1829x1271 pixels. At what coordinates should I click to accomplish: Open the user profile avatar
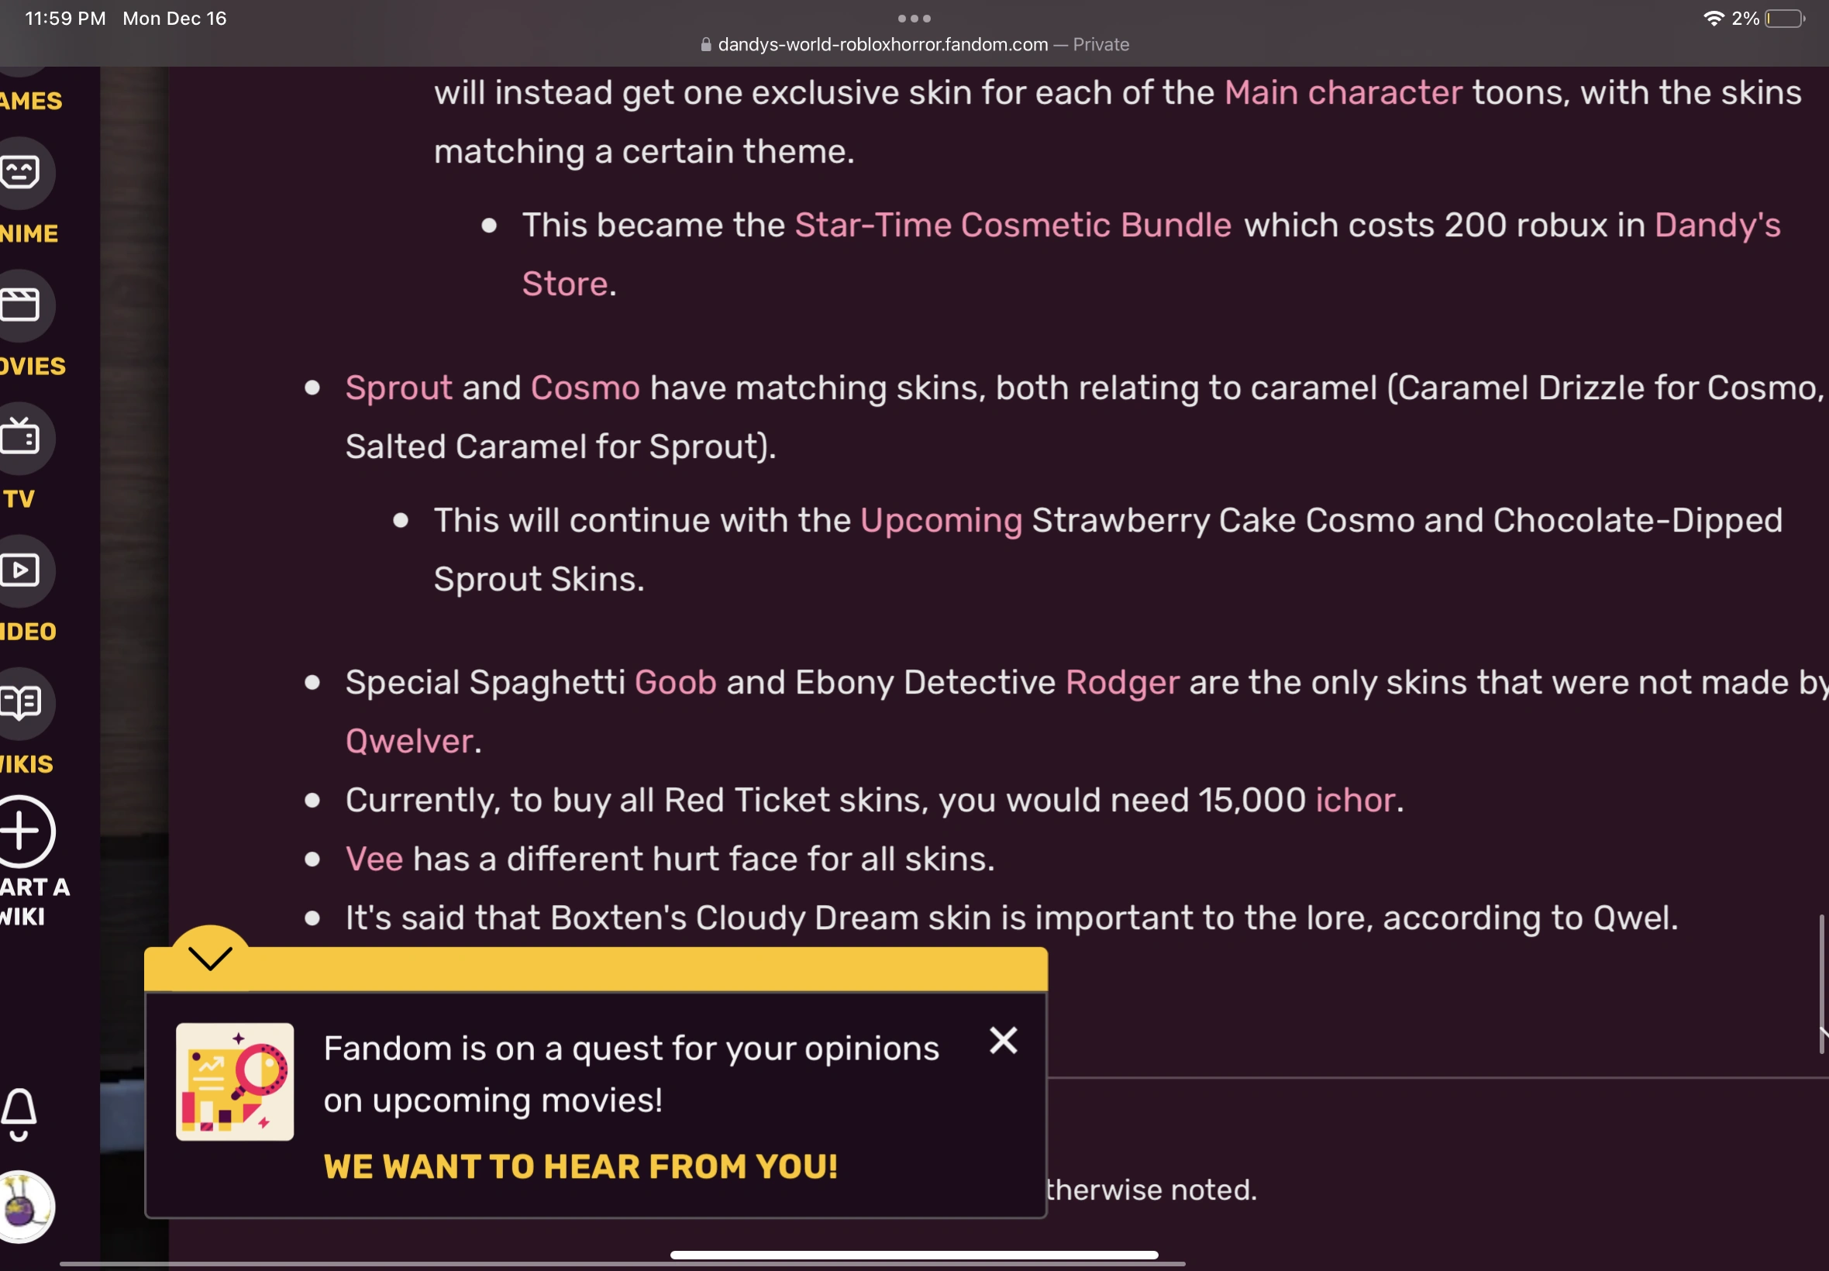click(x=22, y=1207)
